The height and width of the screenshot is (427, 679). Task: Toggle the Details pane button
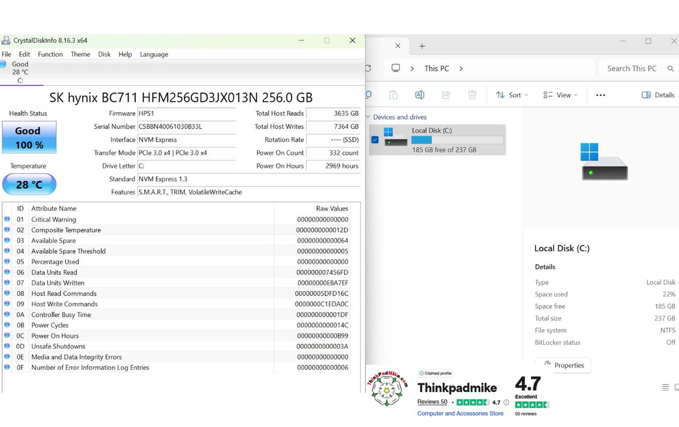[658, 95]
